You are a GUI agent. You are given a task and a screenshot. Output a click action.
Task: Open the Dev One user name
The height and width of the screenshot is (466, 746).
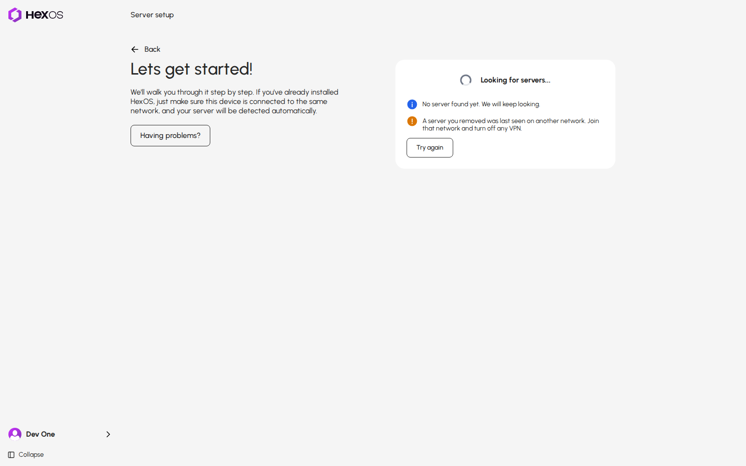coord(41,434)
